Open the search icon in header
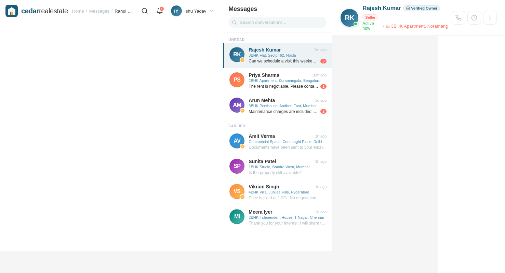 (x=145, y=11)
